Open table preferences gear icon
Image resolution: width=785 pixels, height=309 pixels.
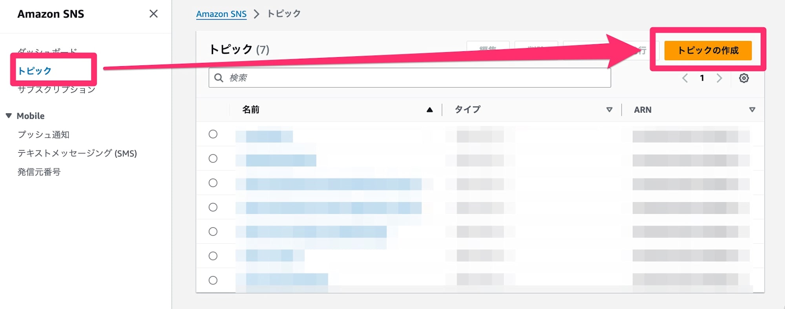click(744, 78)
